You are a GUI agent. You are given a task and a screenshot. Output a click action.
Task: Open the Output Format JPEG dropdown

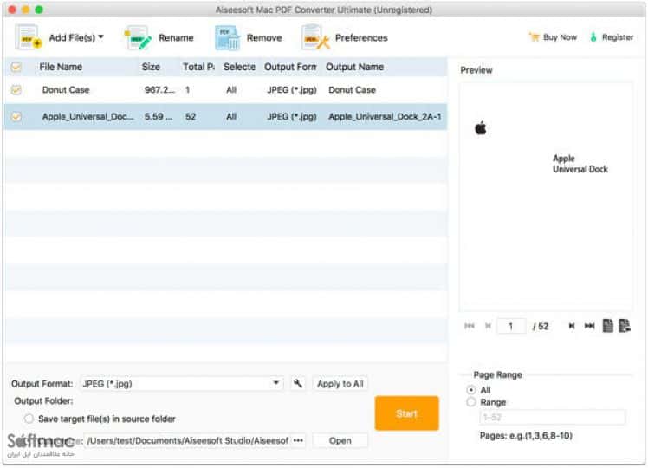[181, 383]
